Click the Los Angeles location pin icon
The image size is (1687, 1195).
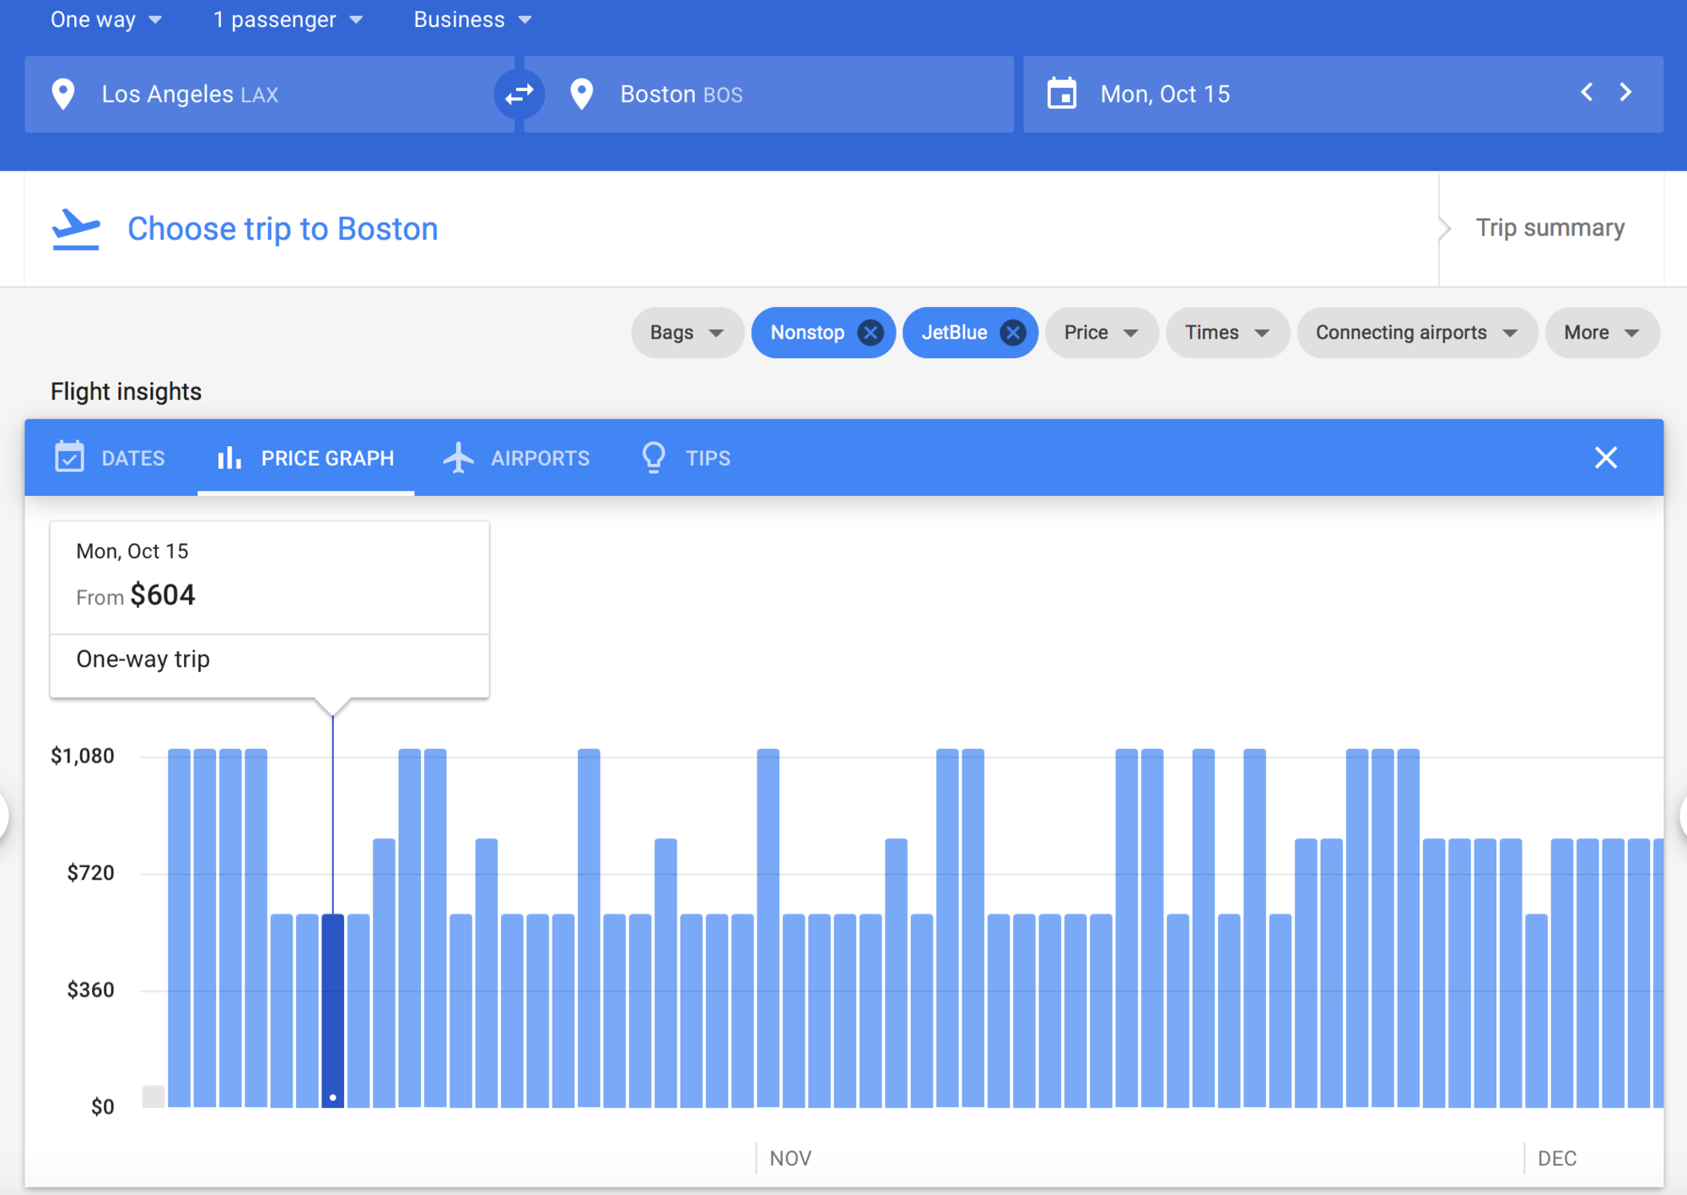point(63,94)
